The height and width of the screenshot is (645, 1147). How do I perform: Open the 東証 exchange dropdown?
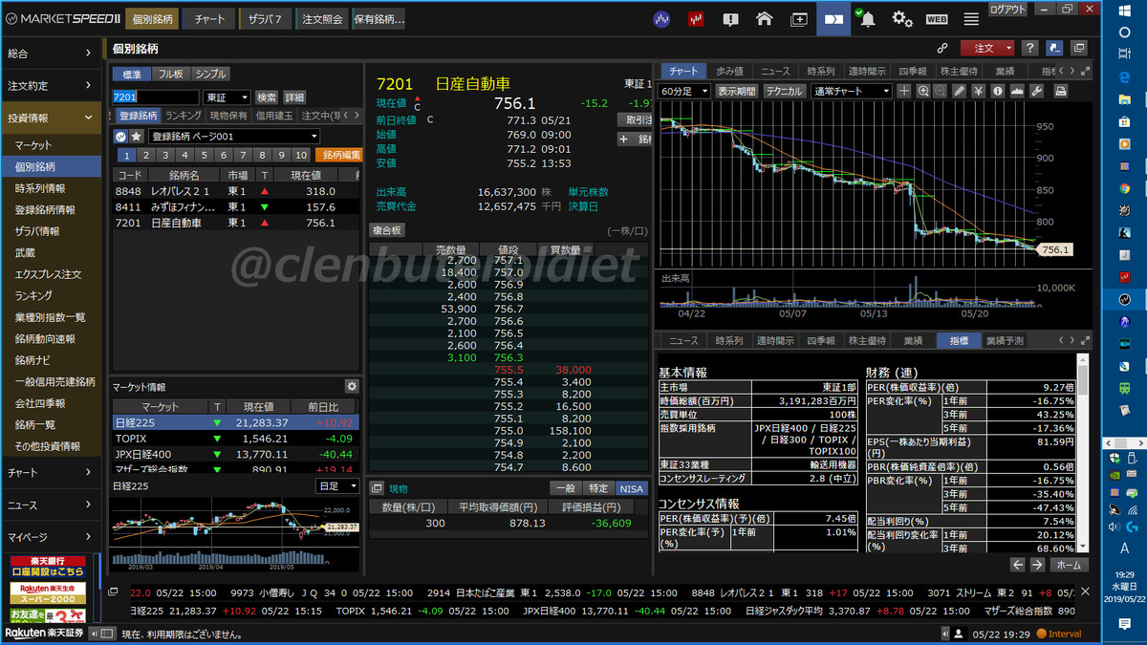point(227,97)
